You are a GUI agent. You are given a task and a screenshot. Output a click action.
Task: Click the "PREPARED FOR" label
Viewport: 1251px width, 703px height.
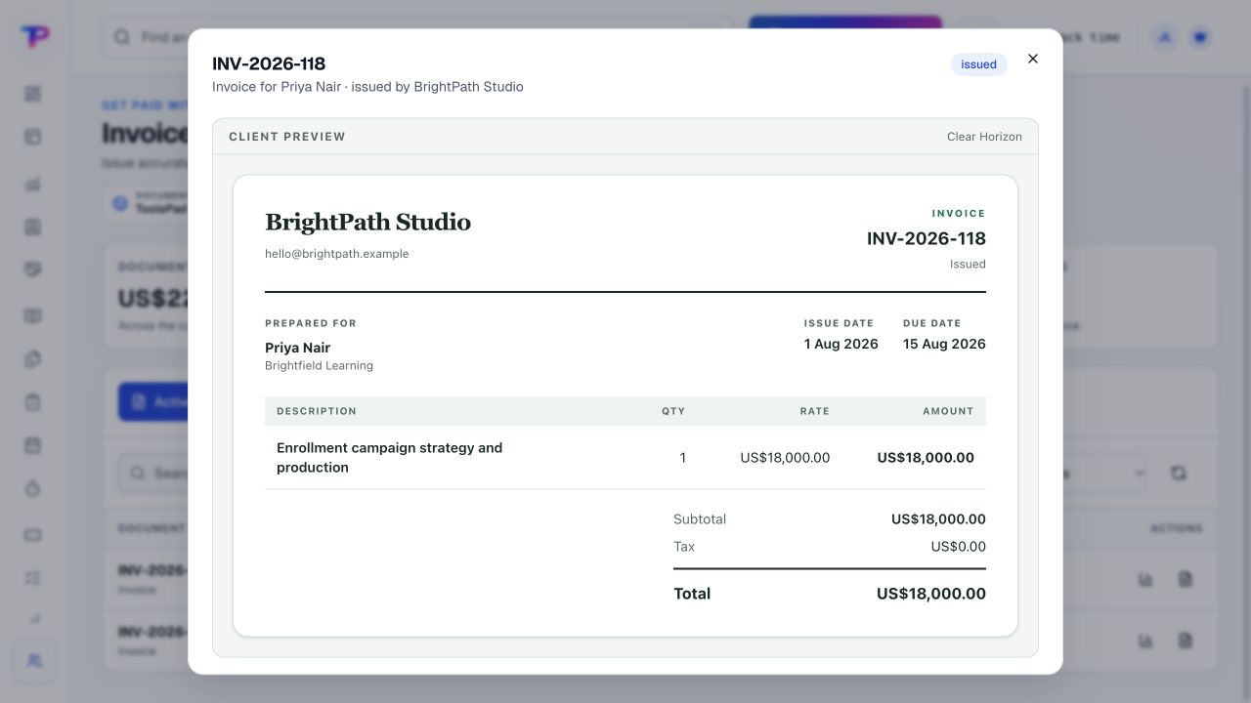point(311,323)
